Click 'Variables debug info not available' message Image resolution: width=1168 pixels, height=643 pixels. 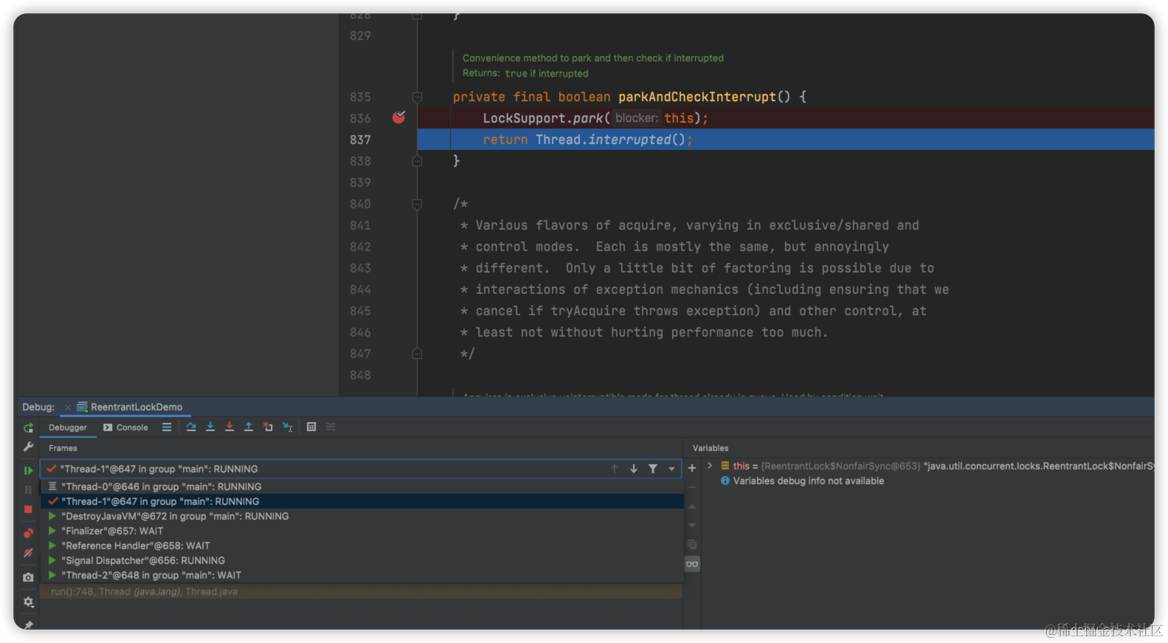click(x=808, y=481)
